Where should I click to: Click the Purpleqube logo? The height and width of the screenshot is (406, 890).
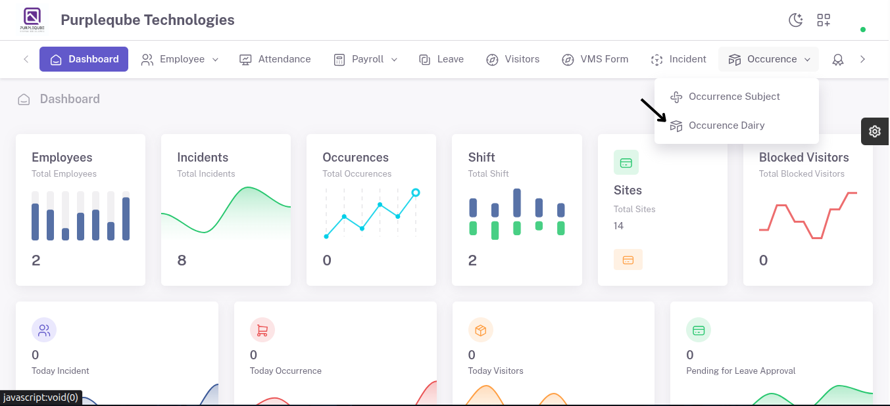click(x=32, y=20)
